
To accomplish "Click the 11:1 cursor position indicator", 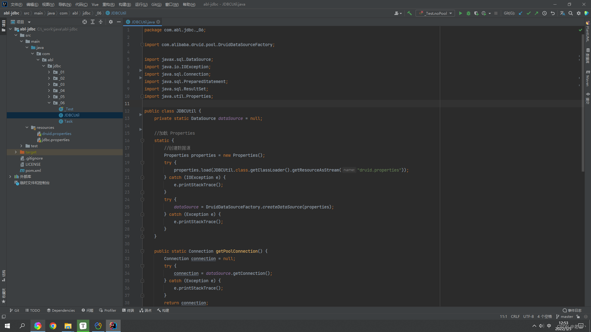I will point(503,317).
